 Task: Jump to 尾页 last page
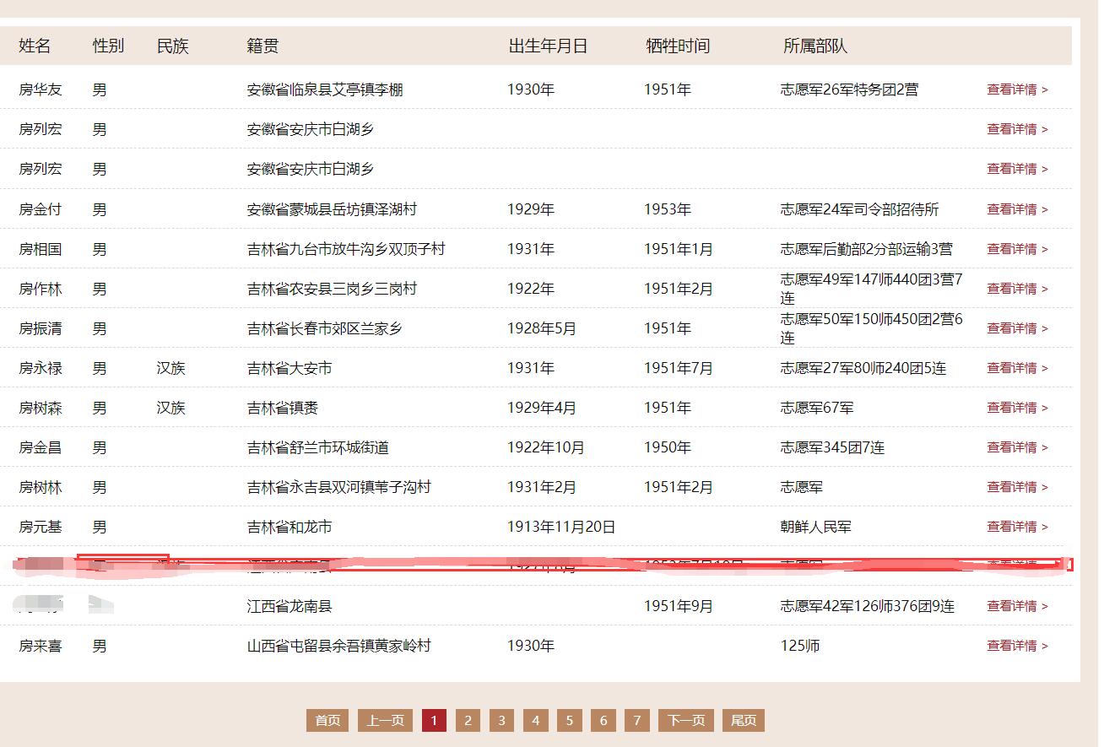744,720
